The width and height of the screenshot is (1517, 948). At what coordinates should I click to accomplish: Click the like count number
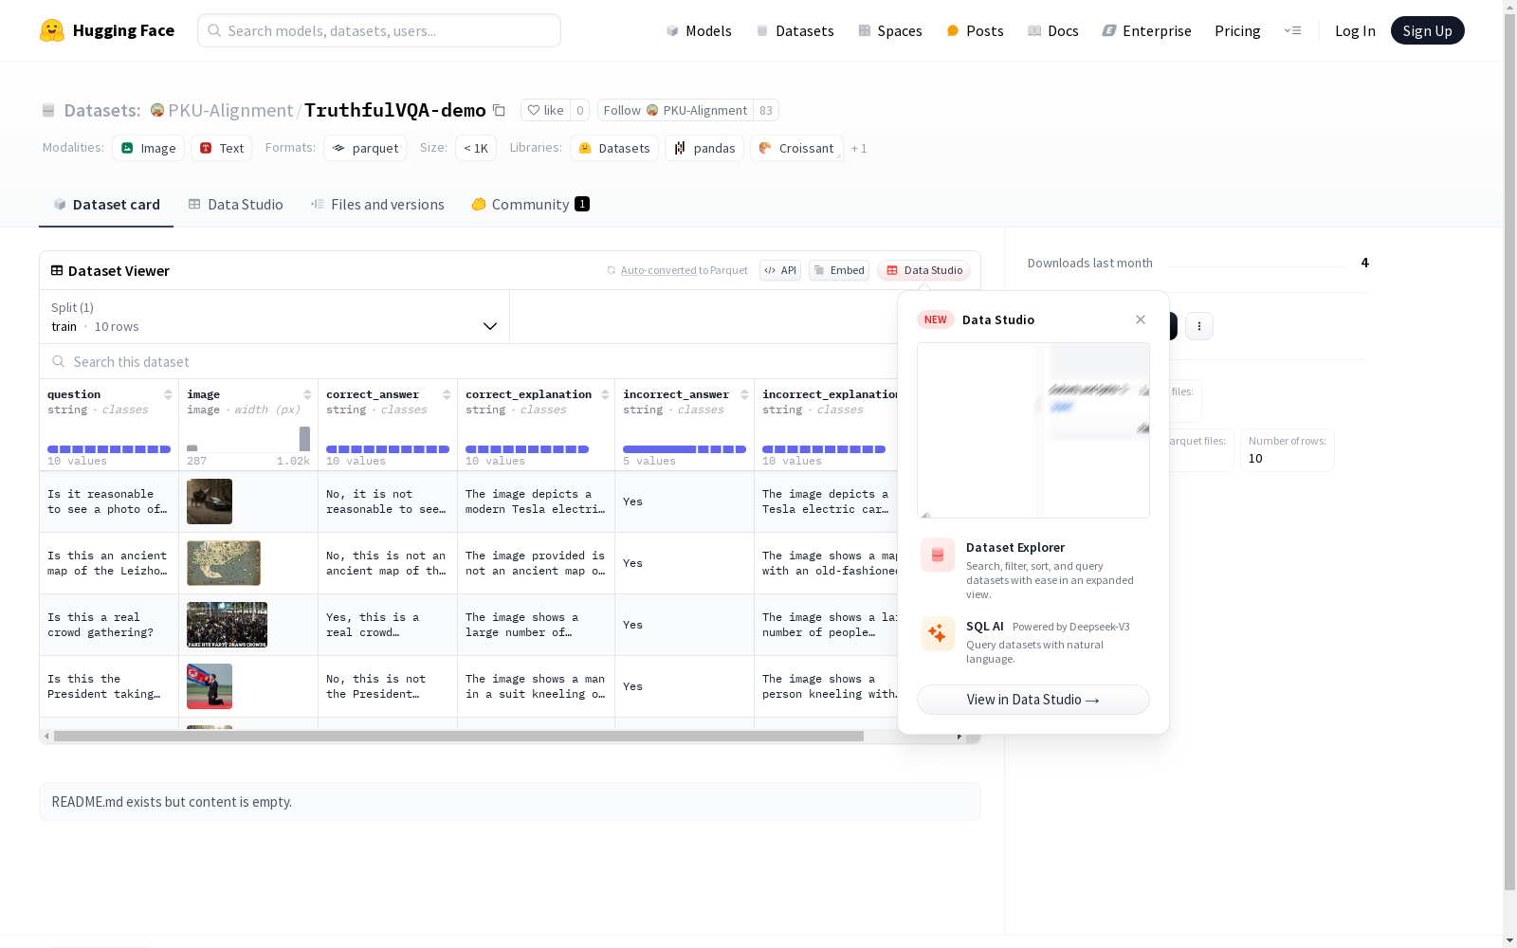[x=580, y=110]
